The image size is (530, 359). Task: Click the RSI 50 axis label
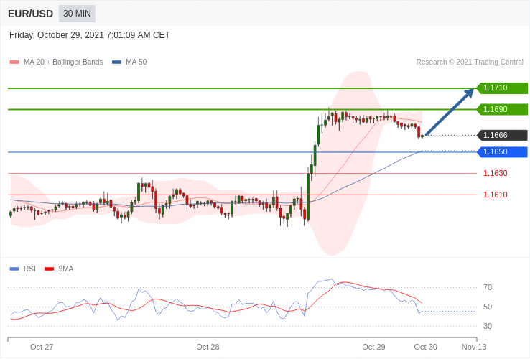click(488, 307)
